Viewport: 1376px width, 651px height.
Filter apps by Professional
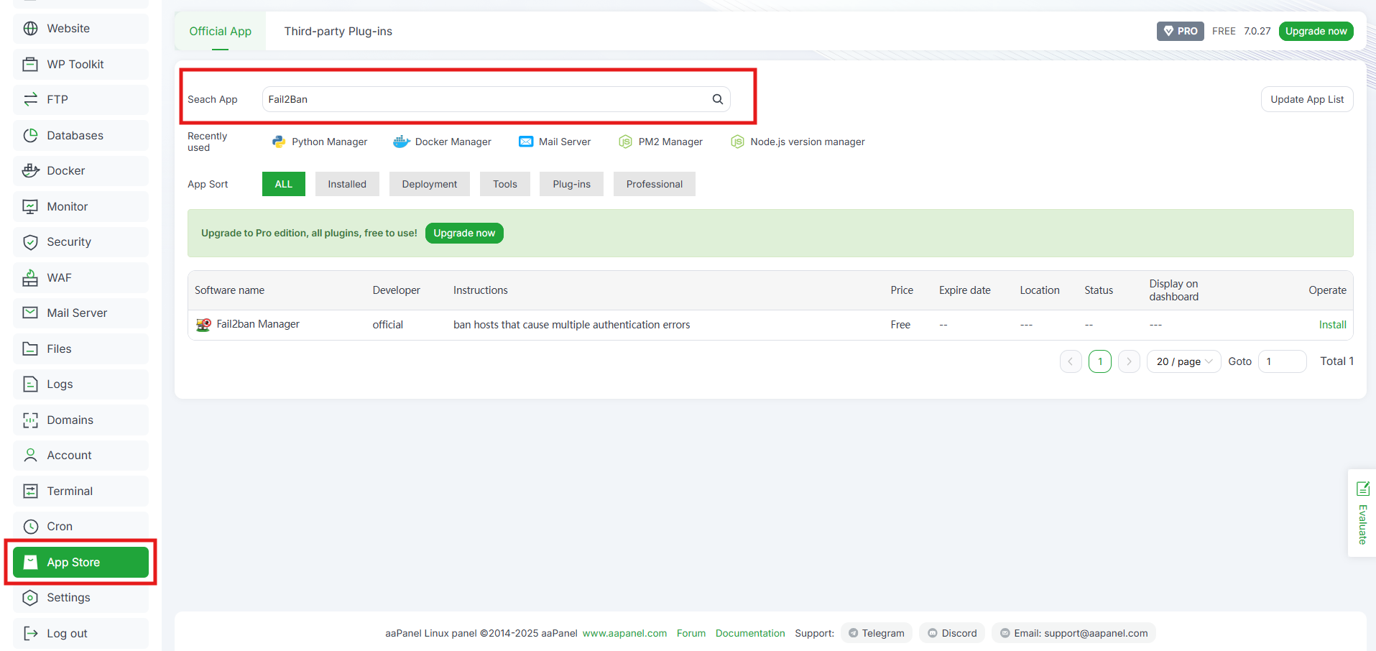[655, 184]
